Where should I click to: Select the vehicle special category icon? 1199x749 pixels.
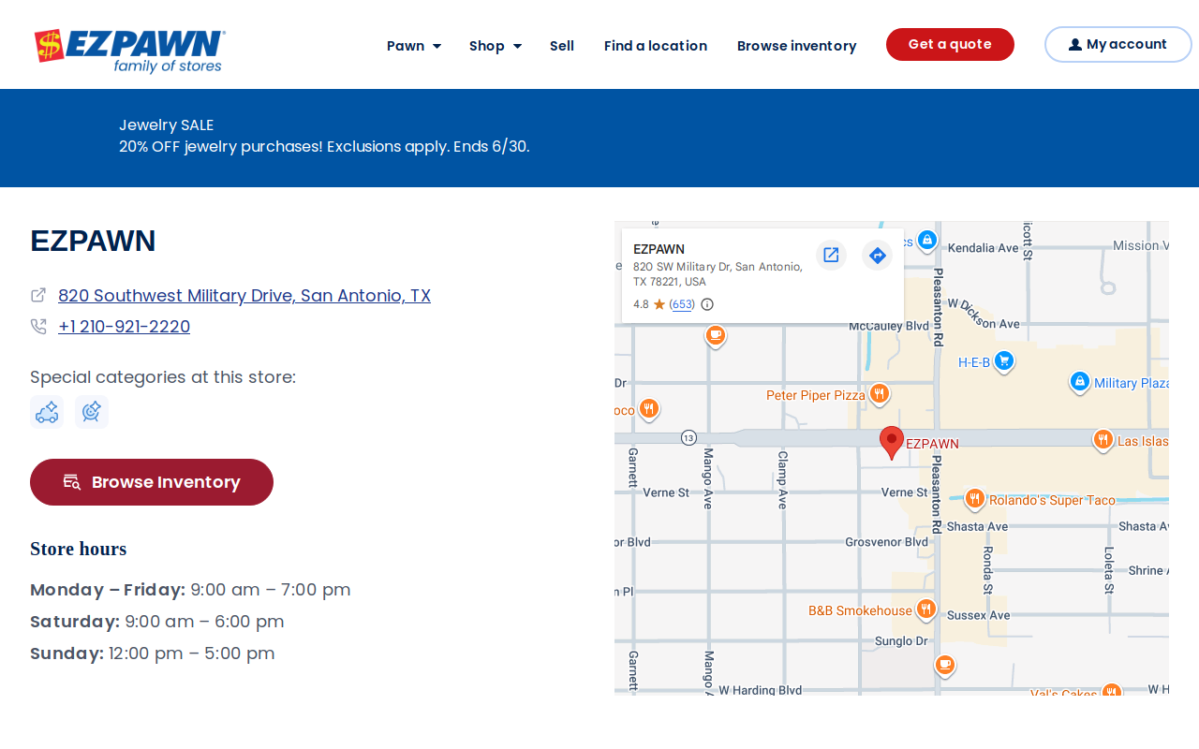(47, 412)
